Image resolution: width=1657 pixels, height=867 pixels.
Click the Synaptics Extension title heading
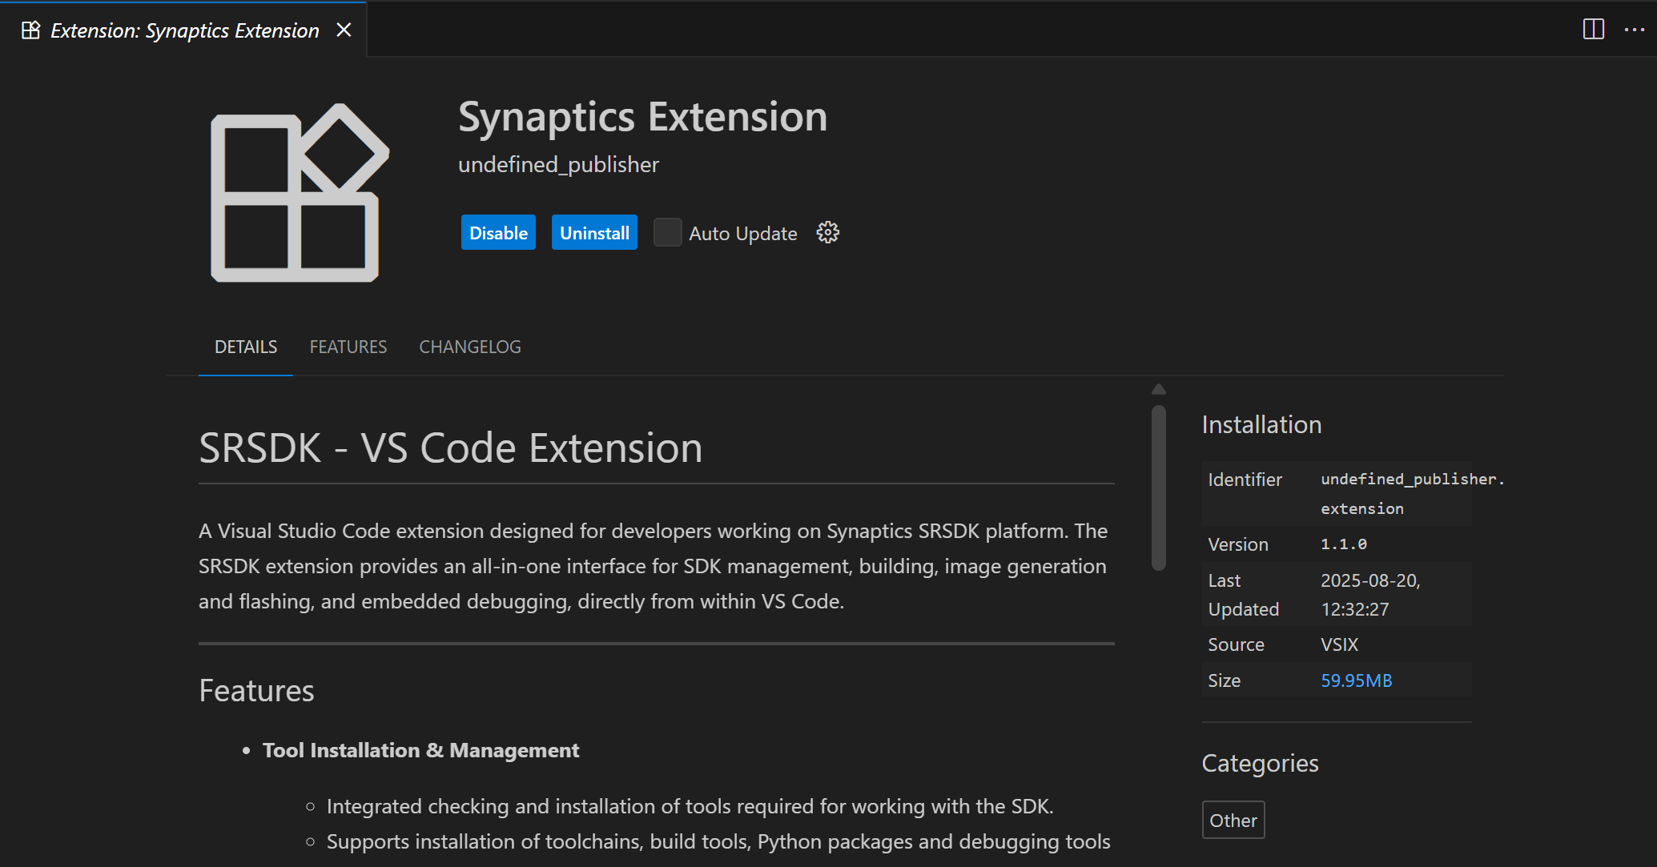[x=642, y=117]
